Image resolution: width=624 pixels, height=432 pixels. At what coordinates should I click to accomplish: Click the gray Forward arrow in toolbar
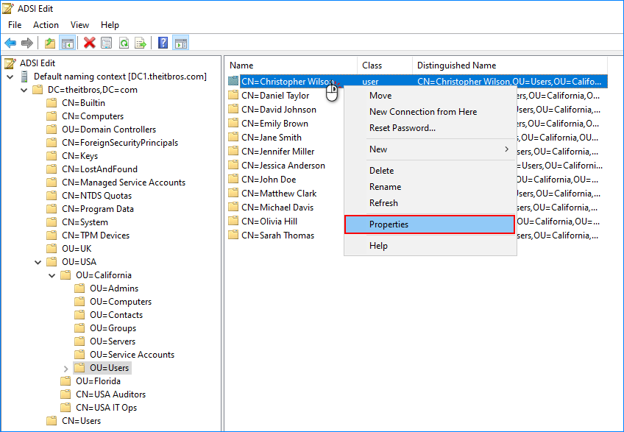(x=26, y=43)
